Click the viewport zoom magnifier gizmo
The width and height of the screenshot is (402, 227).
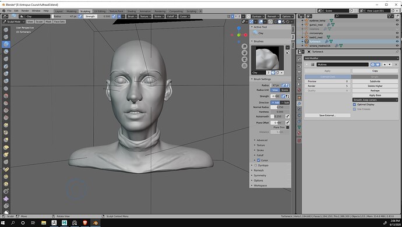pos(244,47)
